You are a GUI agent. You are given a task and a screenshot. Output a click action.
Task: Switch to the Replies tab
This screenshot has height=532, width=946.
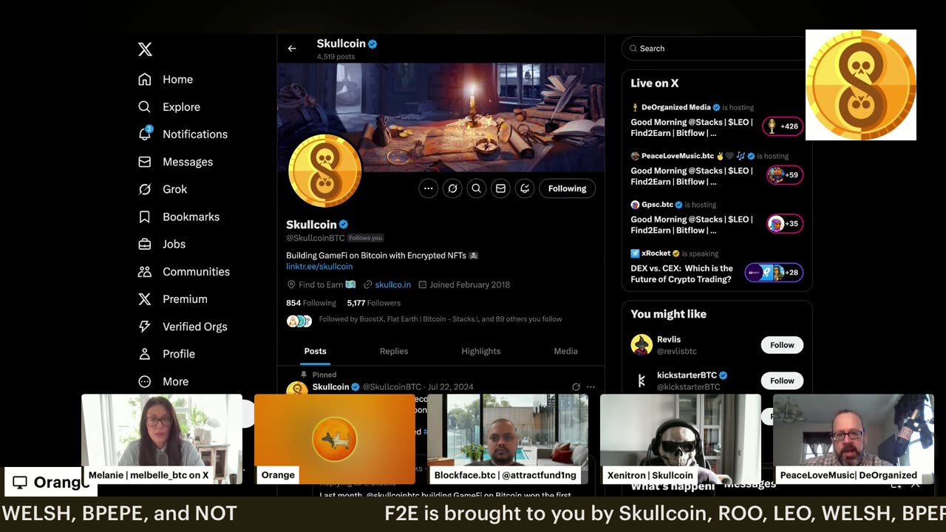click(394, 351)
